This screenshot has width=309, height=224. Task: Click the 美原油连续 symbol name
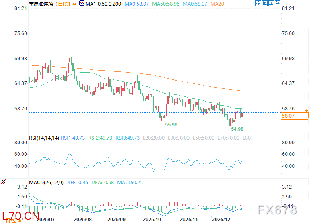click(41, 4)
